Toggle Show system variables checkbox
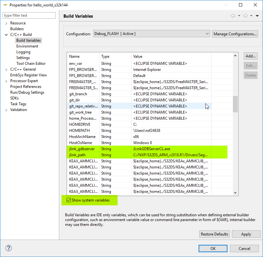Viewport: 263px width, 257px height. click(x=69, y=200)
